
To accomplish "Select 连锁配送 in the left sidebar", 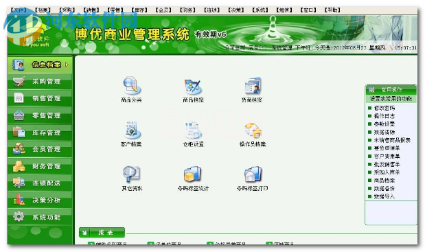I will [40, 183].
